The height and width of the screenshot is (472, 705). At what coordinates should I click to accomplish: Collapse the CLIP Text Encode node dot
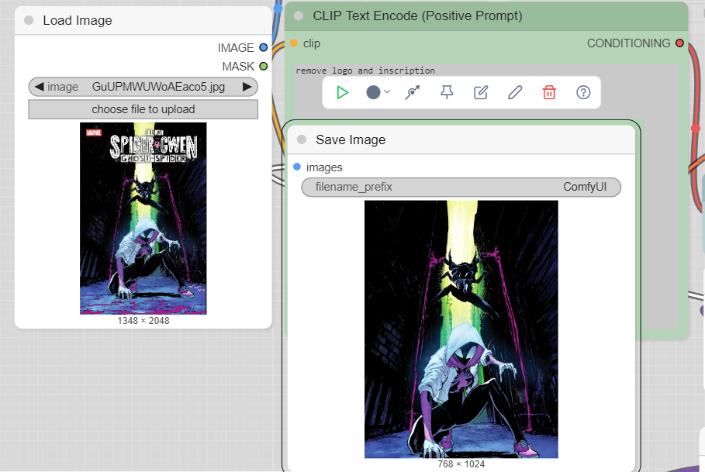299,16
